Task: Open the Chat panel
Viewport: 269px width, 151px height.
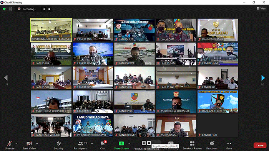Action: pyautogui.click(x=103, y=145)
